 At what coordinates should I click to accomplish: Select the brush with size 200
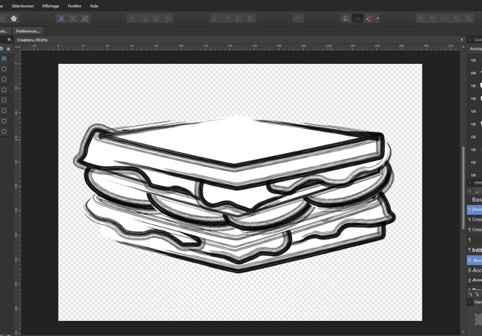click(x=475, y=73)
